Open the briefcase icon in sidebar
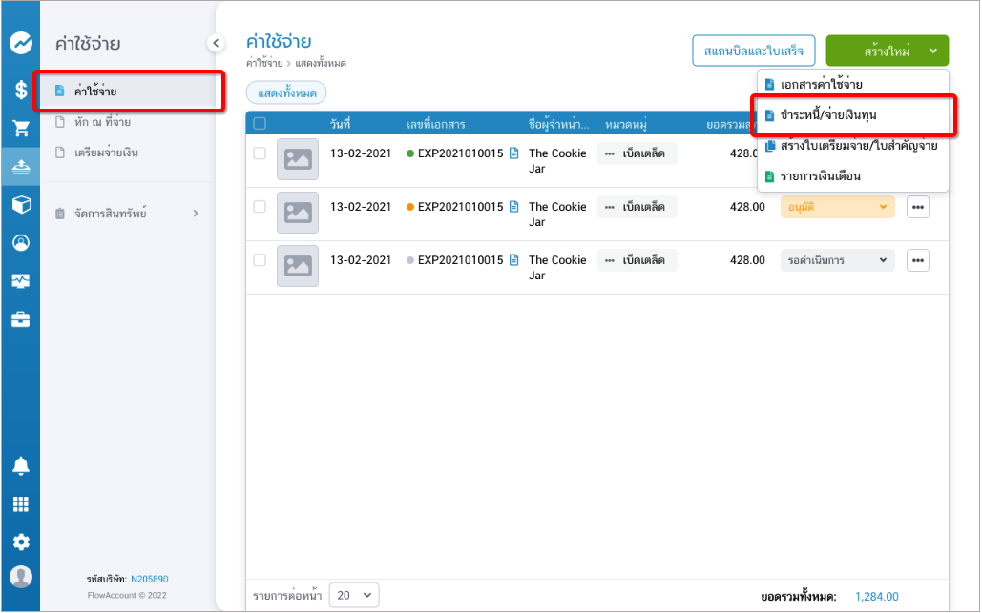Screen dimensions: 982x613 pyautogui.click(x=20, y=319)
